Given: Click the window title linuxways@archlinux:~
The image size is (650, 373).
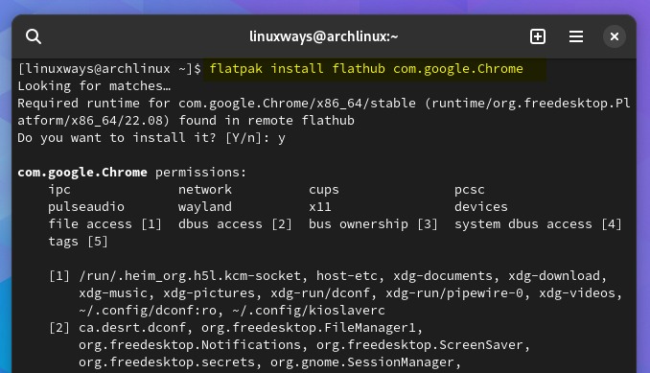Looking at the screenshot, I should click(x=323, y=36).
